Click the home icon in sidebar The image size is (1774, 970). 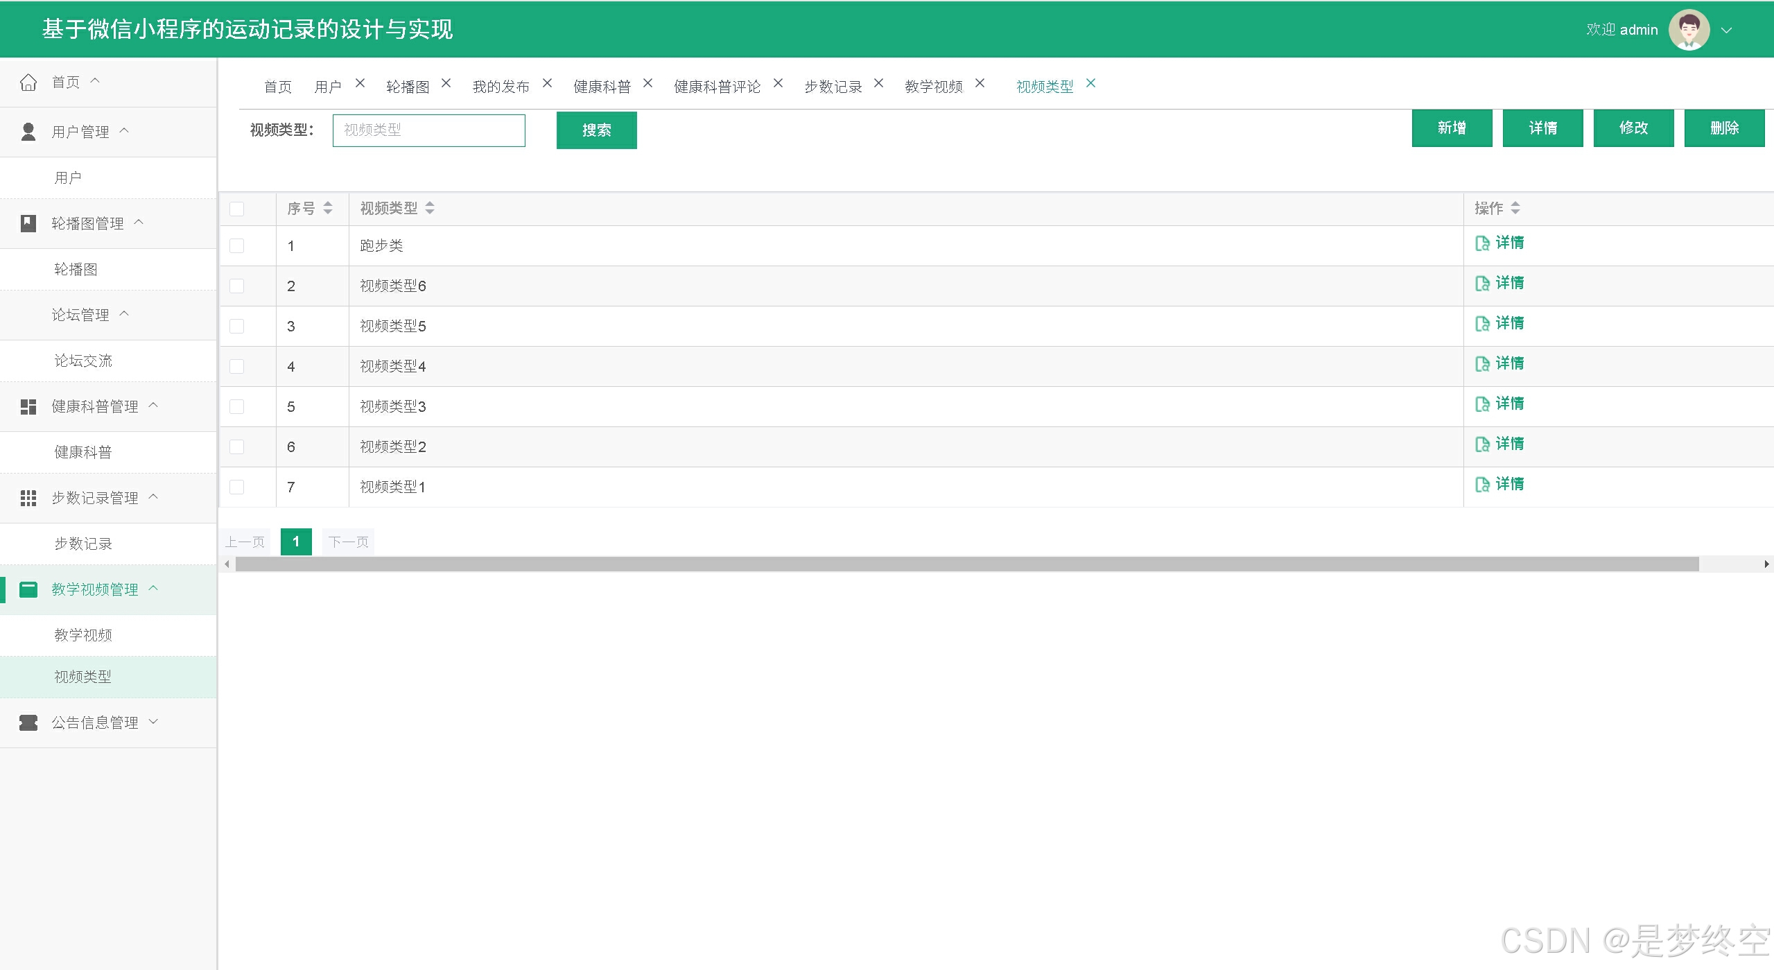click(28, 83)
